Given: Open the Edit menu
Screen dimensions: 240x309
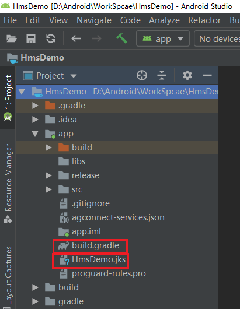Looking at the screenshot, I should coord(33,20).
